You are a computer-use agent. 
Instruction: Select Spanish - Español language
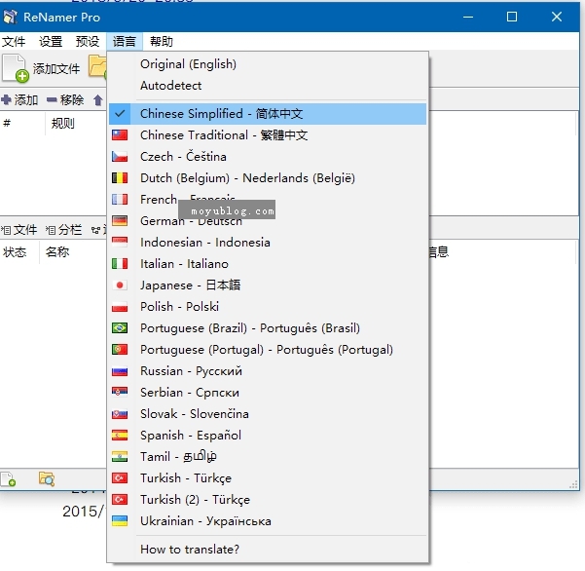268,436
